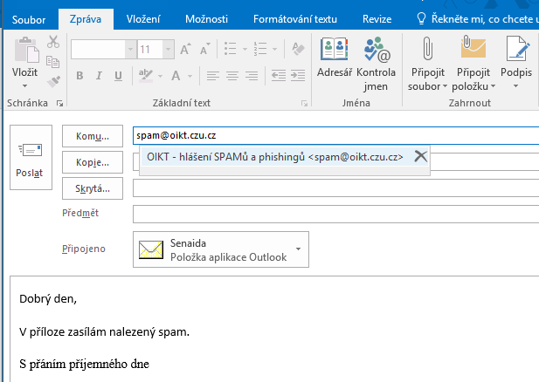539x382 pixels.
Task: Open the font name dropdown
Action: (x=130, y=50)
